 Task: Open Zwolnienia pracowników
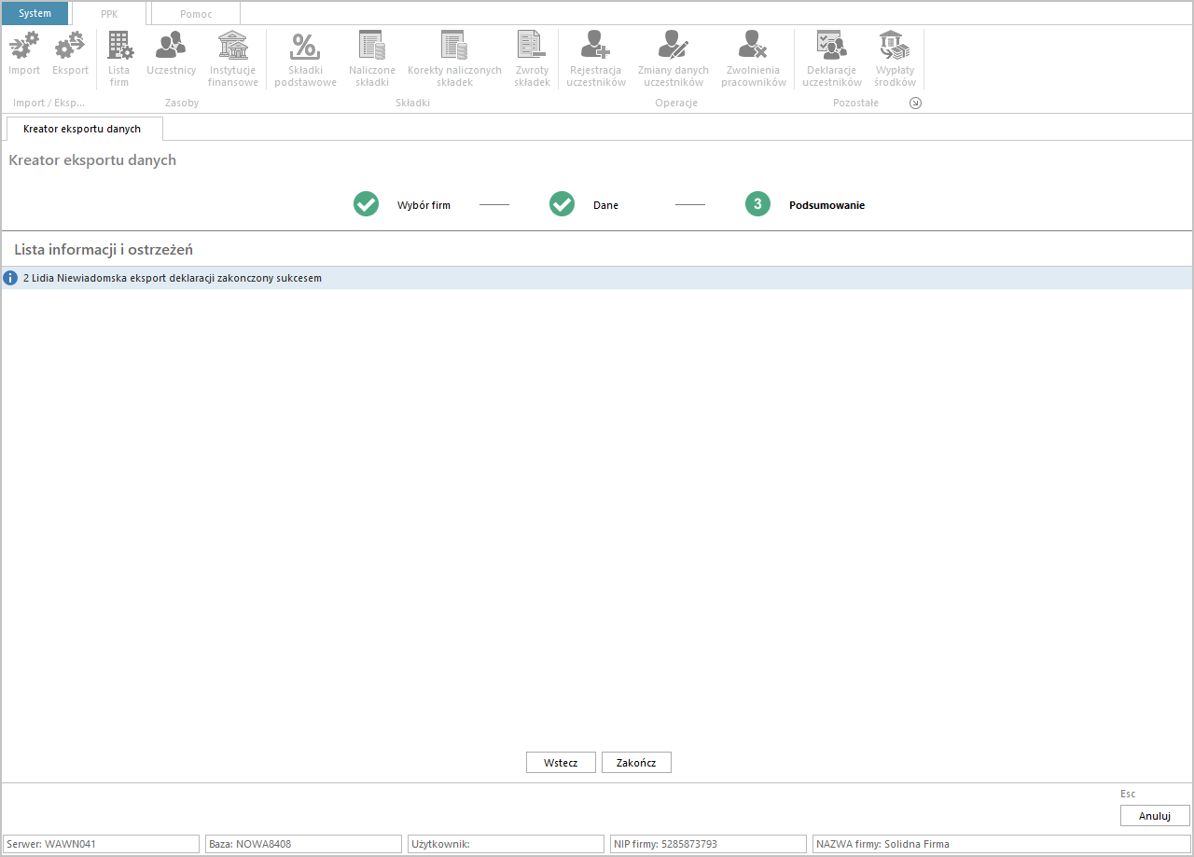tap(754, 60)
